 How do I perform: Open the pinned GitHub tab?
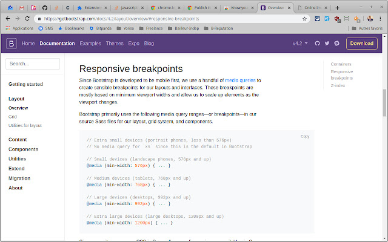pyautogui.click(x=44, y=8)
